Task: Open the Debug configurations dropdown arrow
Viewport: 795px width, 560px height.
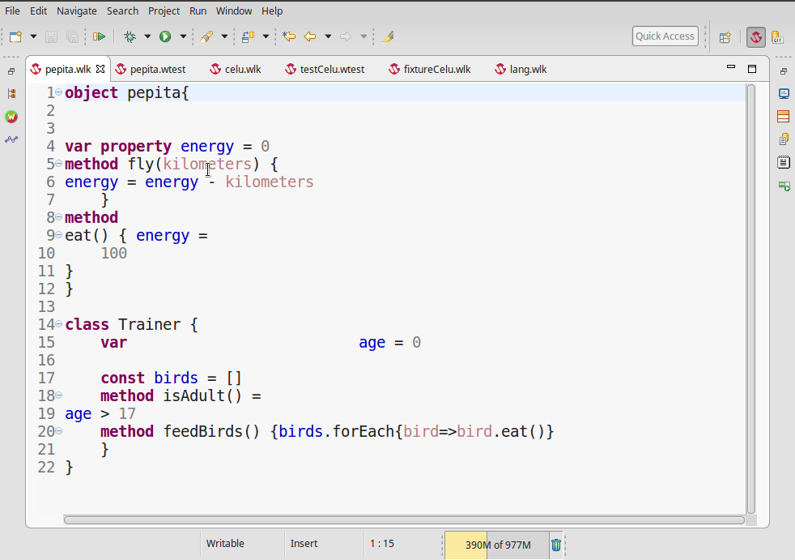Action: (x=147, y=36)
